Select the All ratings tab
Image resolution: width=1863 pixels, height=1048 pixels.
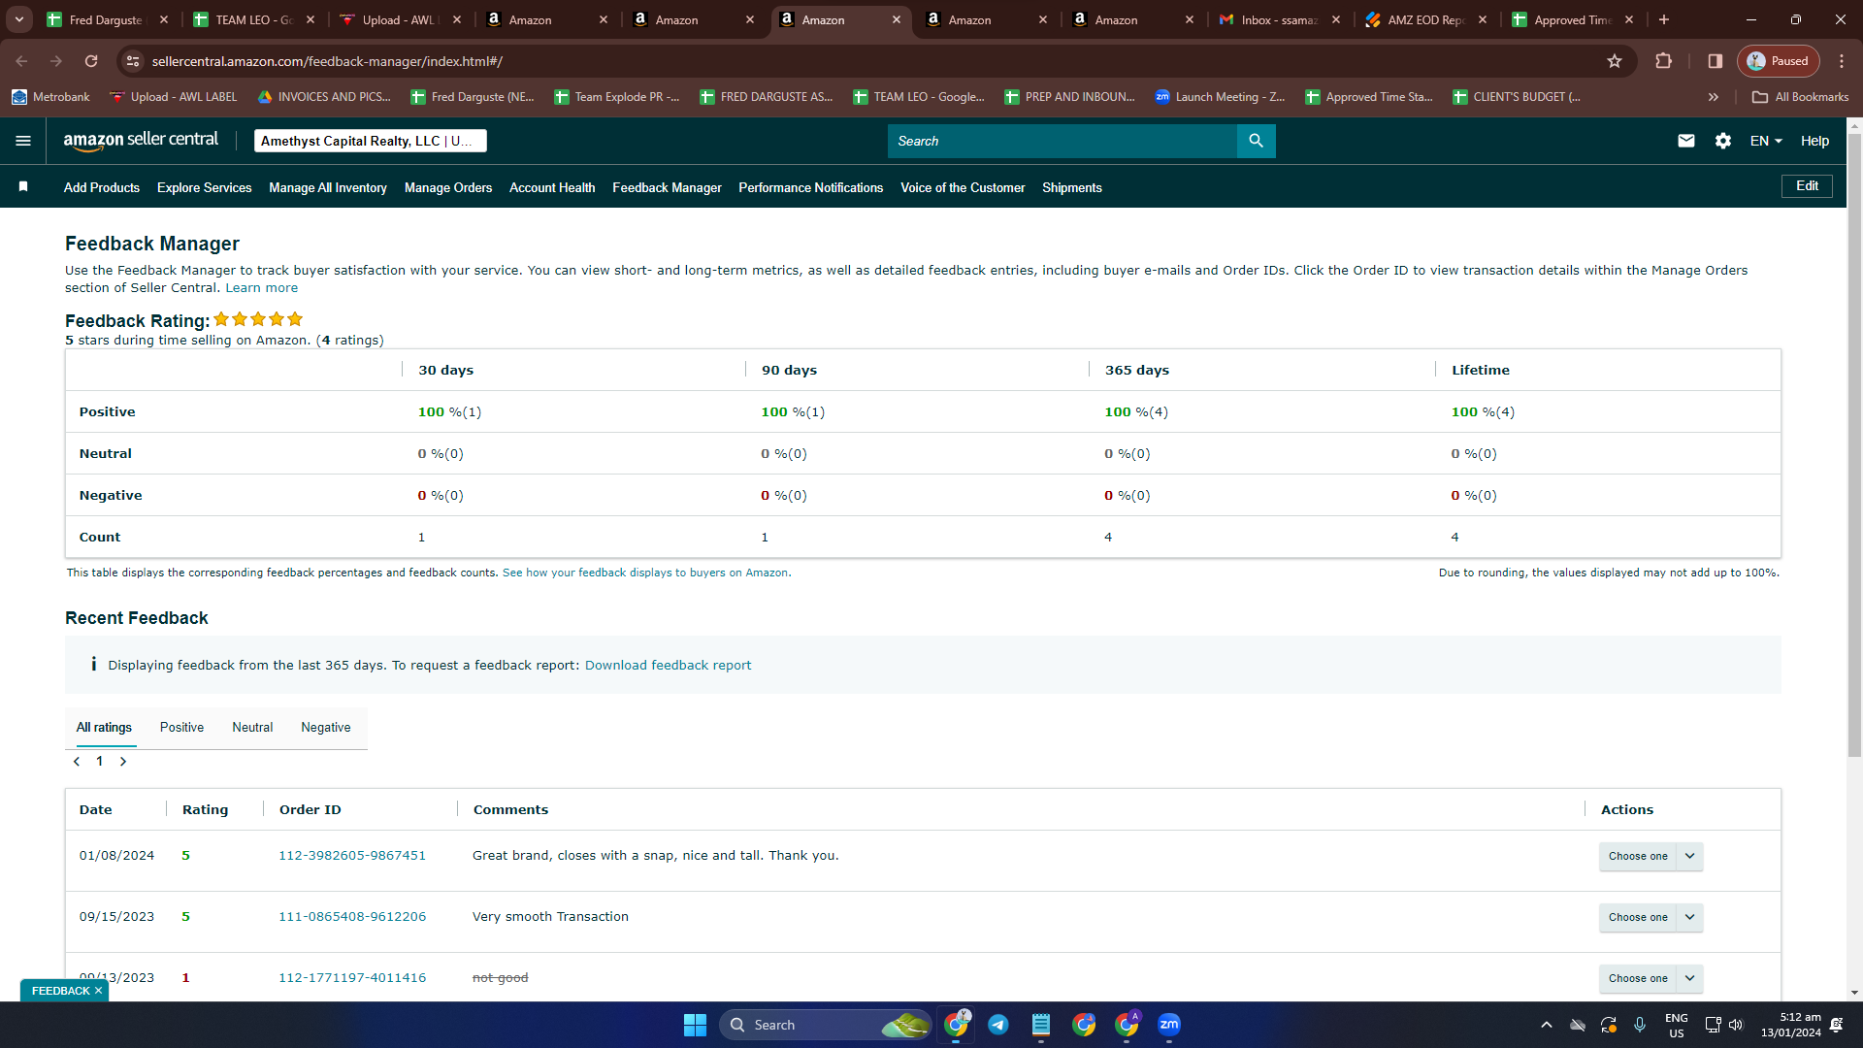(x=104, y=728)
